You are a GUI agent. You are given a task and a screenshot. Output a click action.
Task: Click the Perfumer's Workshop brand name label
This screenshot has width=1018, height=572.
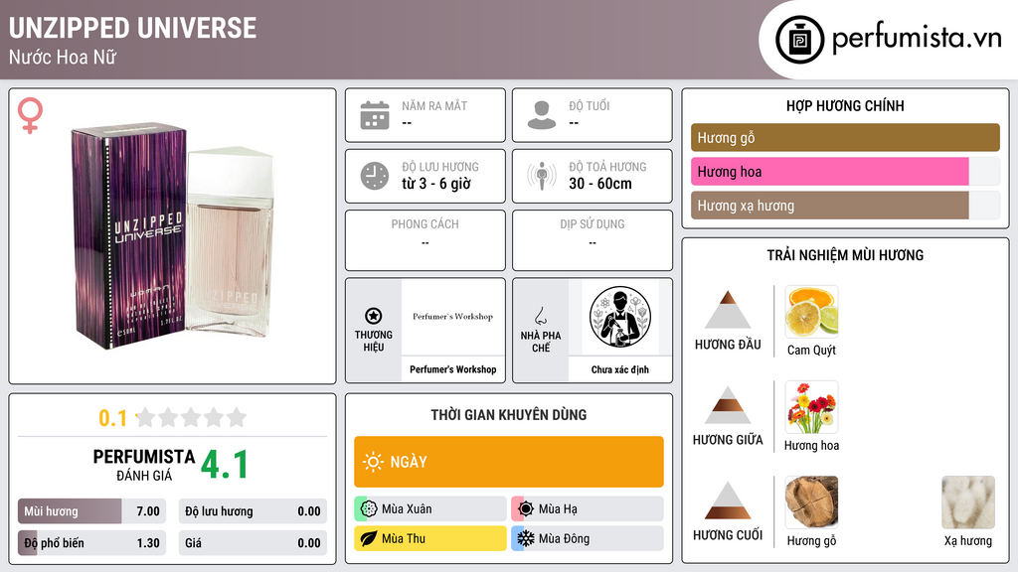pos(453,369)
